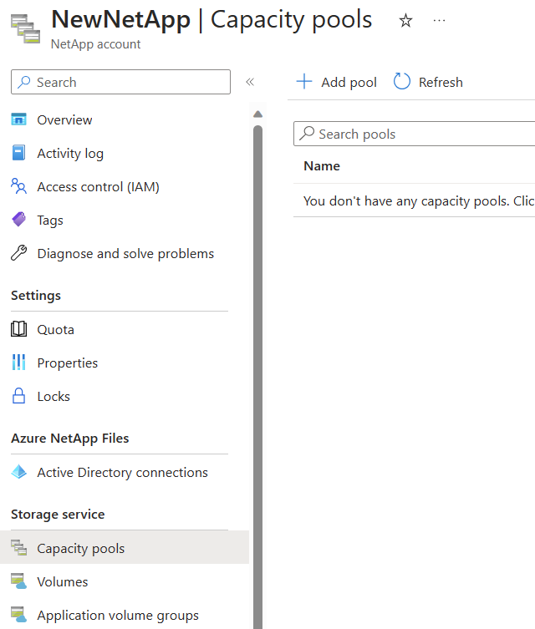This screenshot has width=535, height=629.
Task: Click the wrench Diagnose icon
Action: 19,253
